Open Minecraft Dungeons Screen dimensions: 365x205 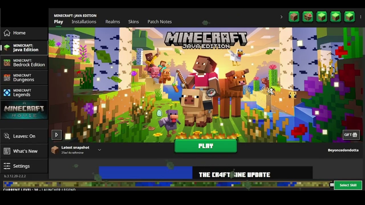pyautogui.click(x=24, y=77)
